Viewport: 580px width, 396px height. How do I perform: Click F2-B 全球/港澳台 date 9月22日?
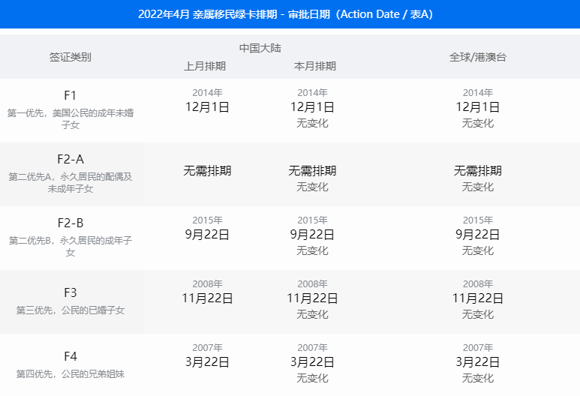(477, 235)
